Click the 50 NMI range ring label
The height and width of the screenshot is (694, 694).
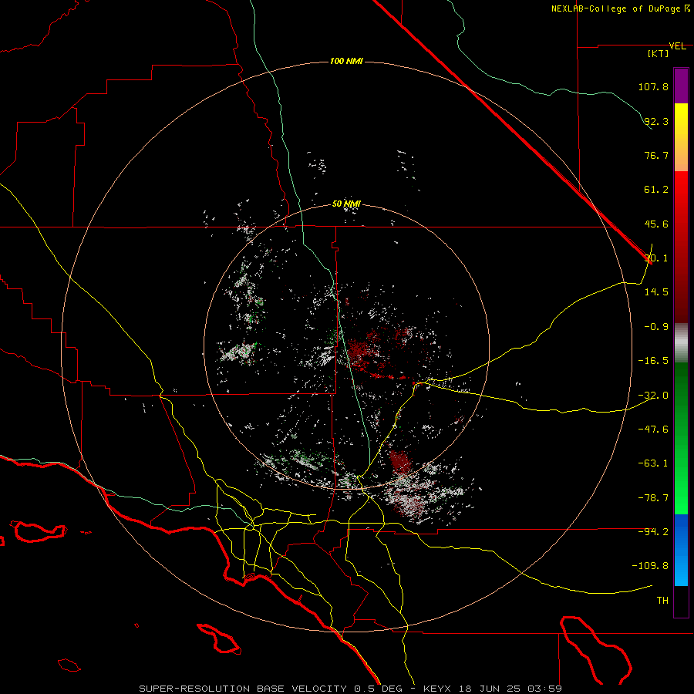[x=346, y=204]
